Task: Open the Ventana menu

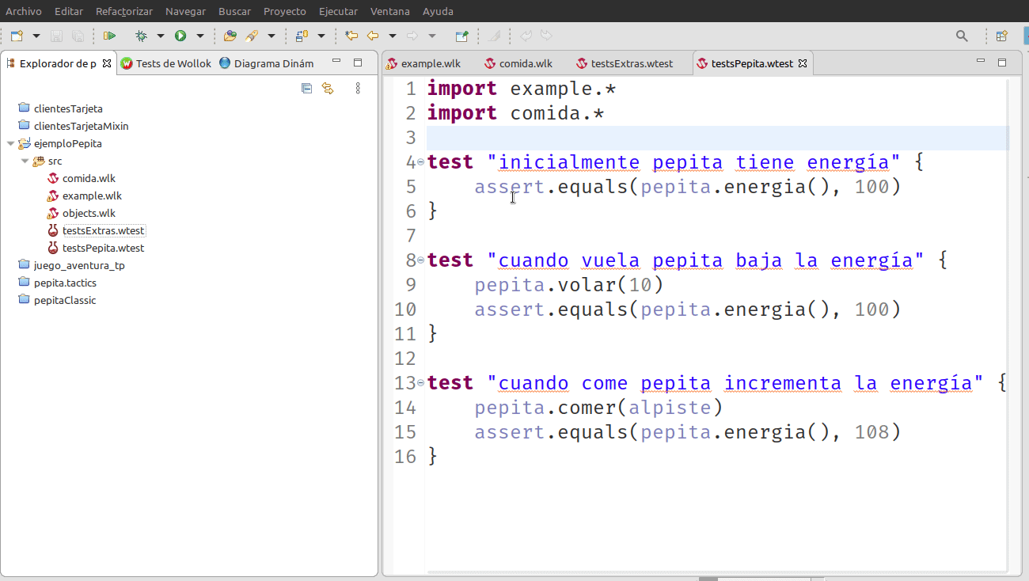Action: (x=390, y=11)
